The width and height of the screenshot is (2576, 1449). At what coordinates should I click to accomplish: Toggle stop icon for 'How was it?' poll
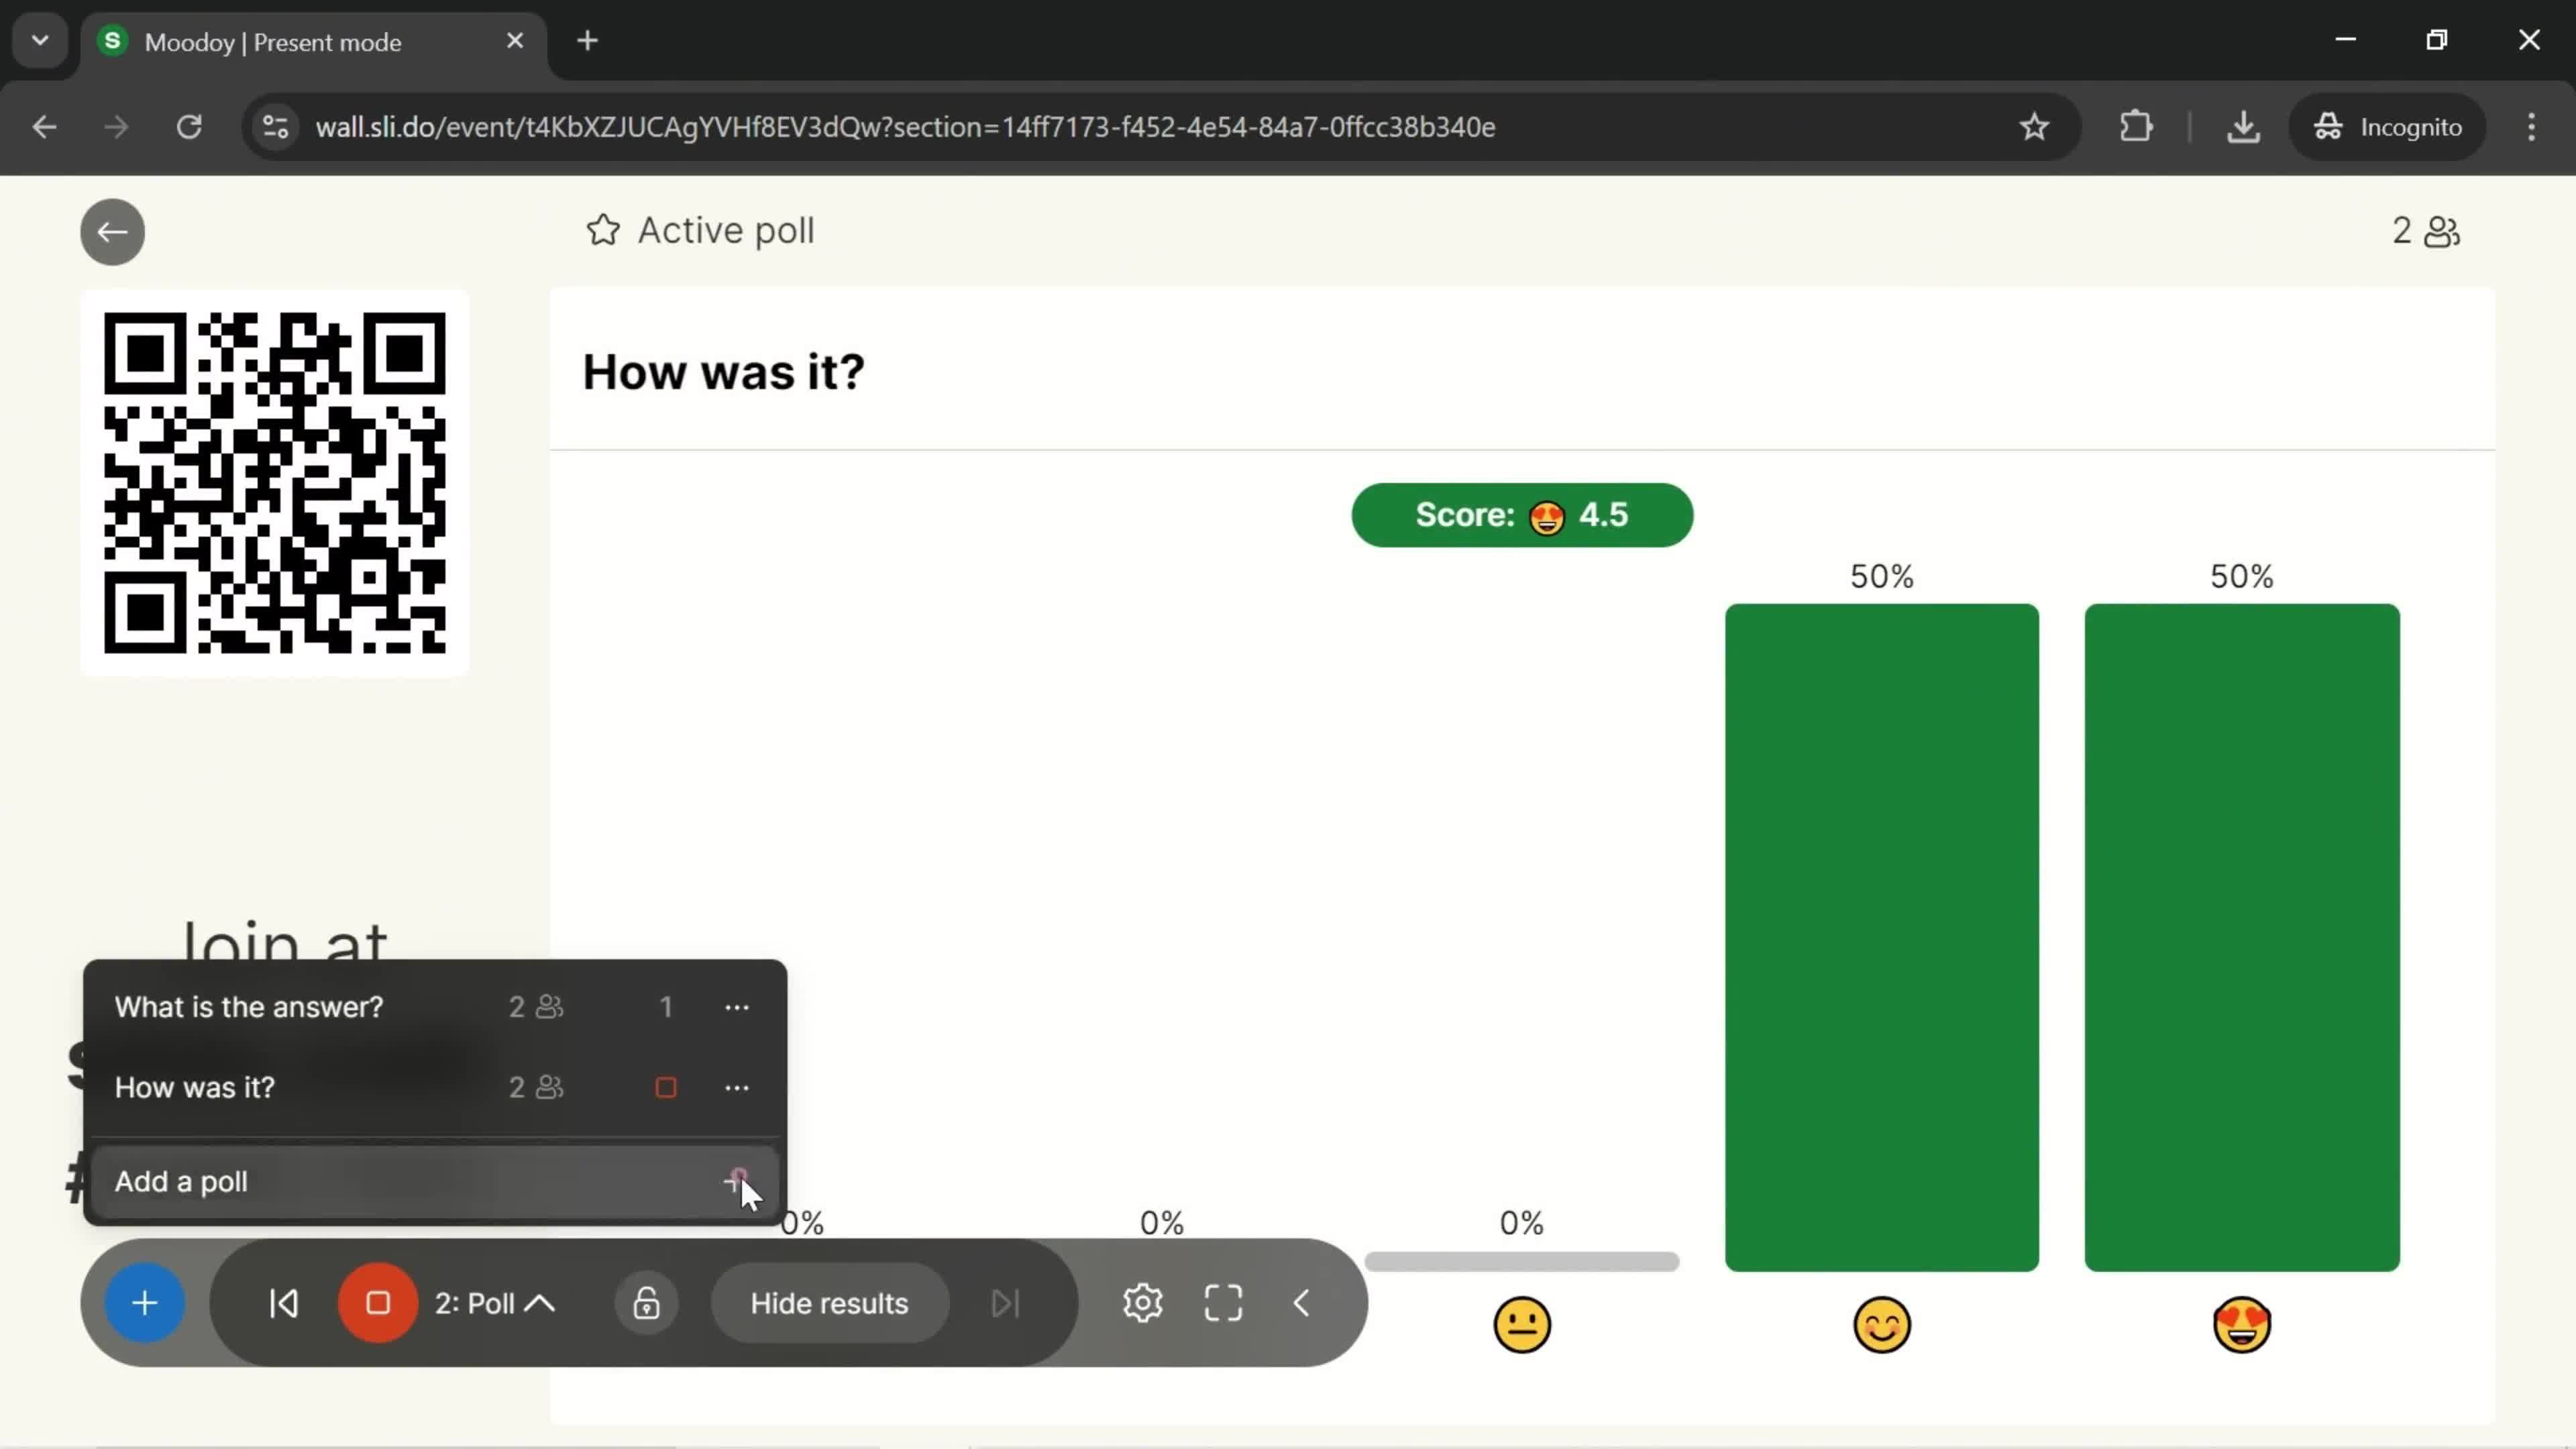tap(667, 1086)
